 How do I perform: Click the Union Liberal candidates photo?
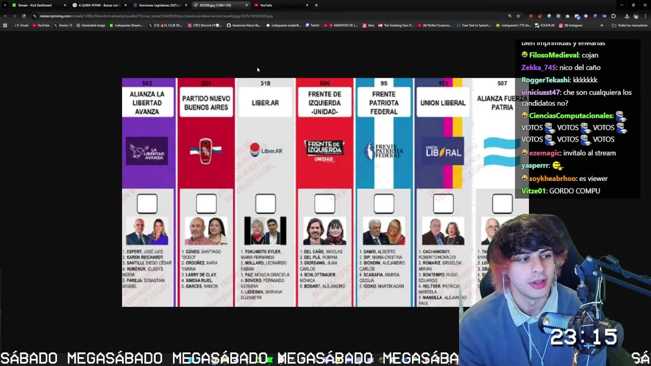click(x=443, y=231)
